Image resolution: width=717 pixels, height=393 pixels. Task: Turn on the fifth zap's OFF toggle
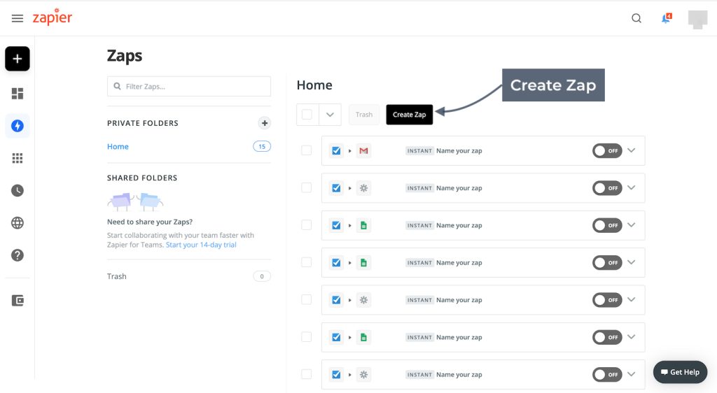coord(607,300)
